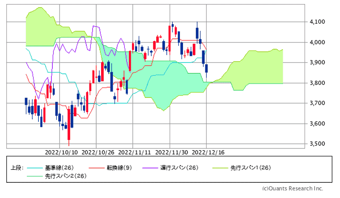340x198 pixels.
Task: Click the cyan line swatch for 基準線
Action: (34, 168)
